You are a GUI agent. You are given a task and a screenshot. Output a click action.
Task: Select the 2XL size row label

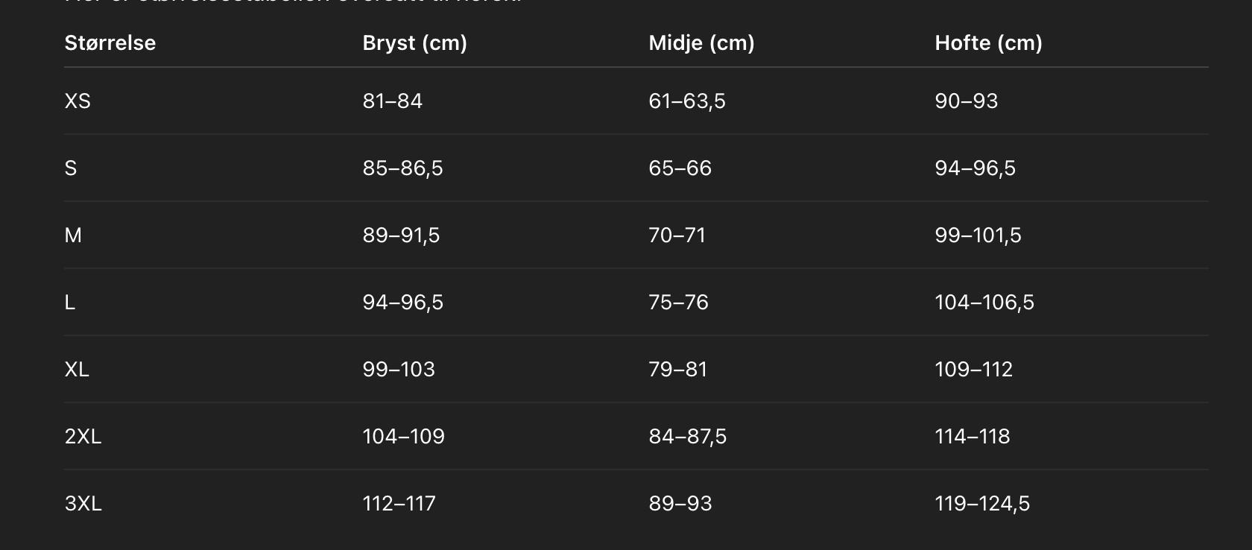coord(83,437)
